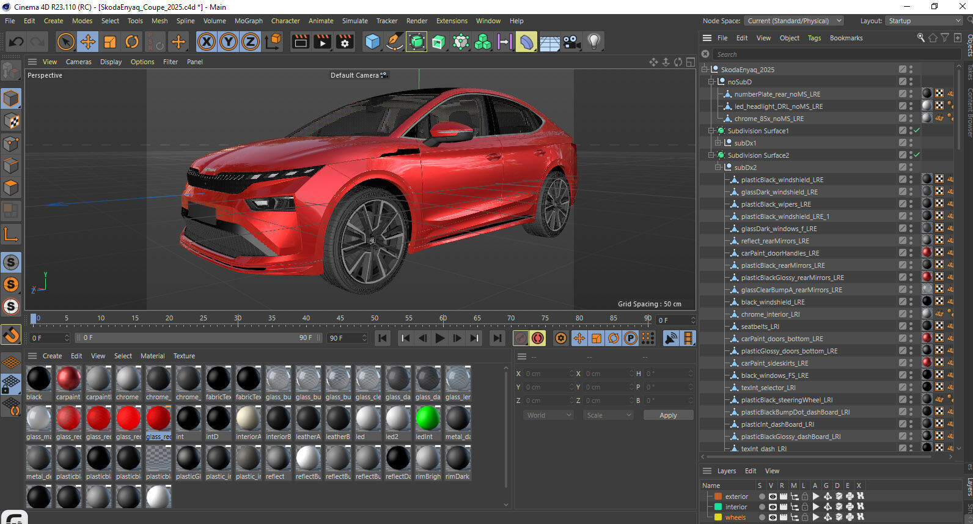Activate the Rotate tool
Image resolution: width=973 pixels, height=524 pixels.
pos(132,42)
